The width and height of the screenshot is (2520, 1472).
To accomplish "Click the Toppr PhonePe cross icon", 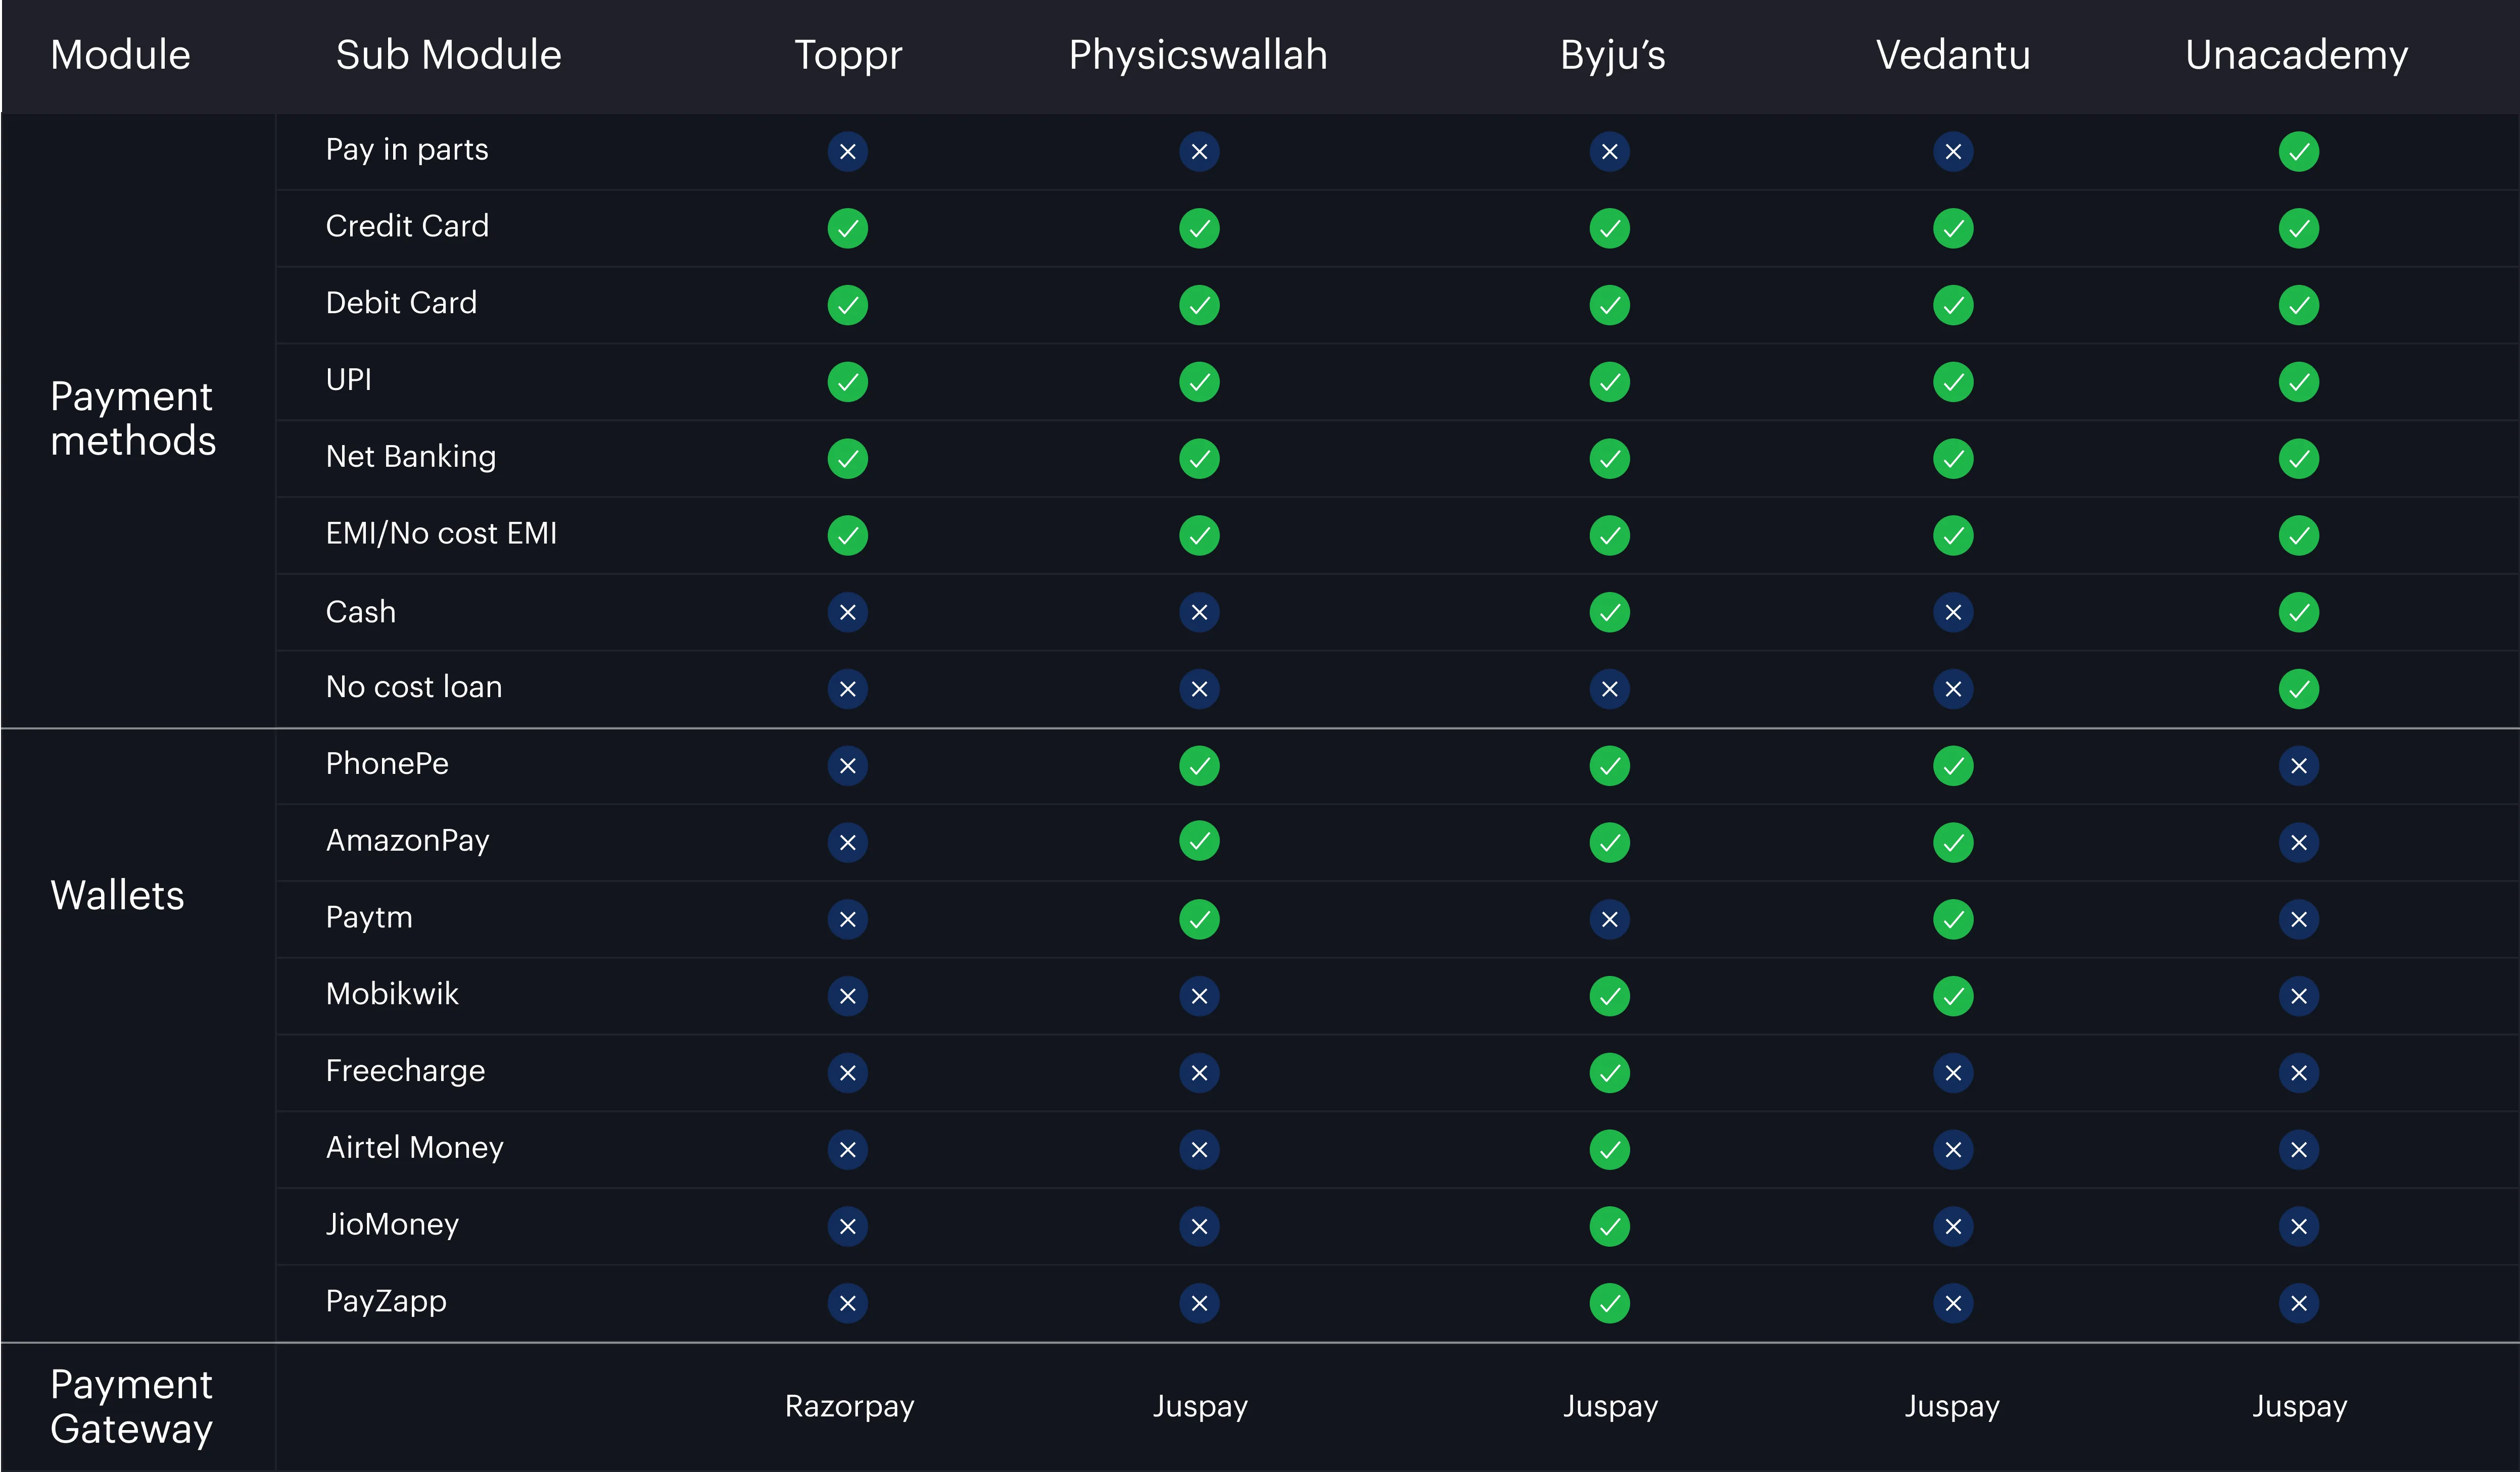I will click(847, 766).
